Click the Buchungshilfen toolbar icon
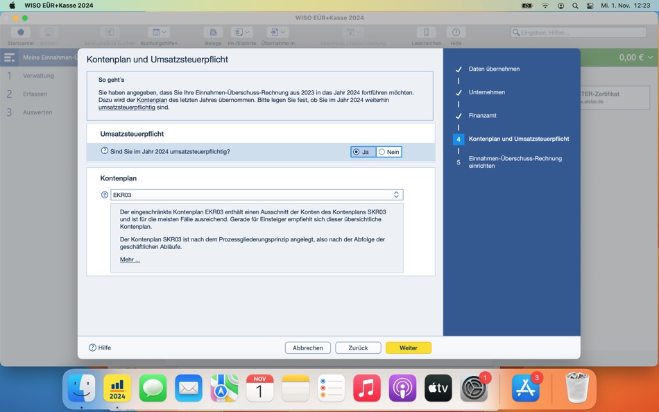 click(x=156, y=32)
